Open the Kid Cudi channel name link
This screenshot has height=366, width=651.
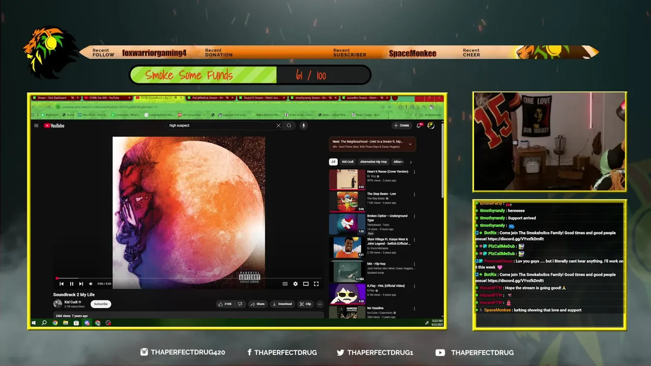(x=71, y=302)
